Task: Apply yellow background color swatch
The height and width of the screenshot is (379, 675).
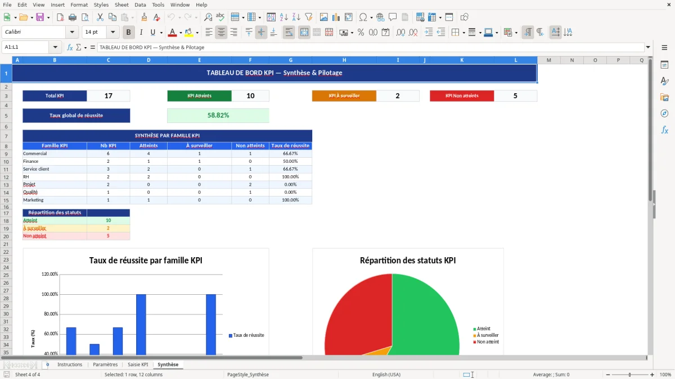Action: coord(189,32)
